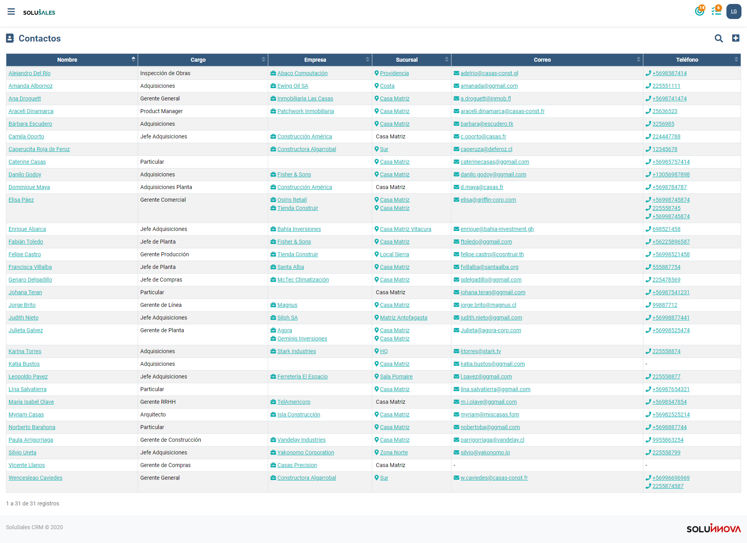
Task: Open the LG user avatar menu
Action: coord(734,11)
